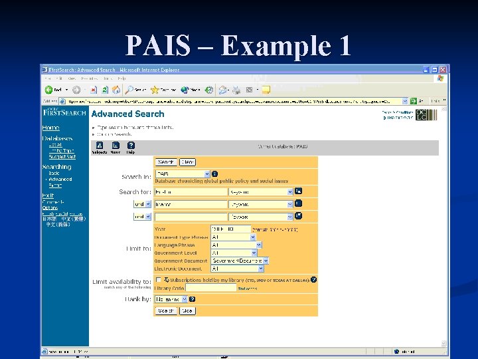The image size is (478, 359).
Task: Click the Year limit input field
Action: [x=230, y=229]
